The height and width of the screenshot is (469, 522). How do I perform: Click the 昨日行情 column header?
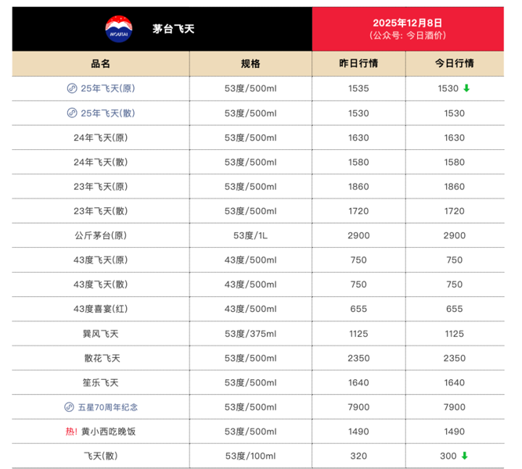click(358, 64)
